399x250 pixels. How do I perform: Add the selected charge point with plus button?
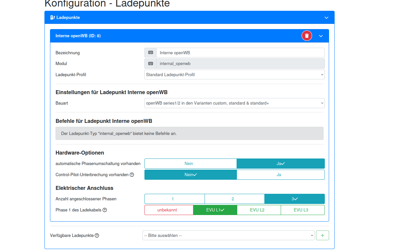(323, 235)
